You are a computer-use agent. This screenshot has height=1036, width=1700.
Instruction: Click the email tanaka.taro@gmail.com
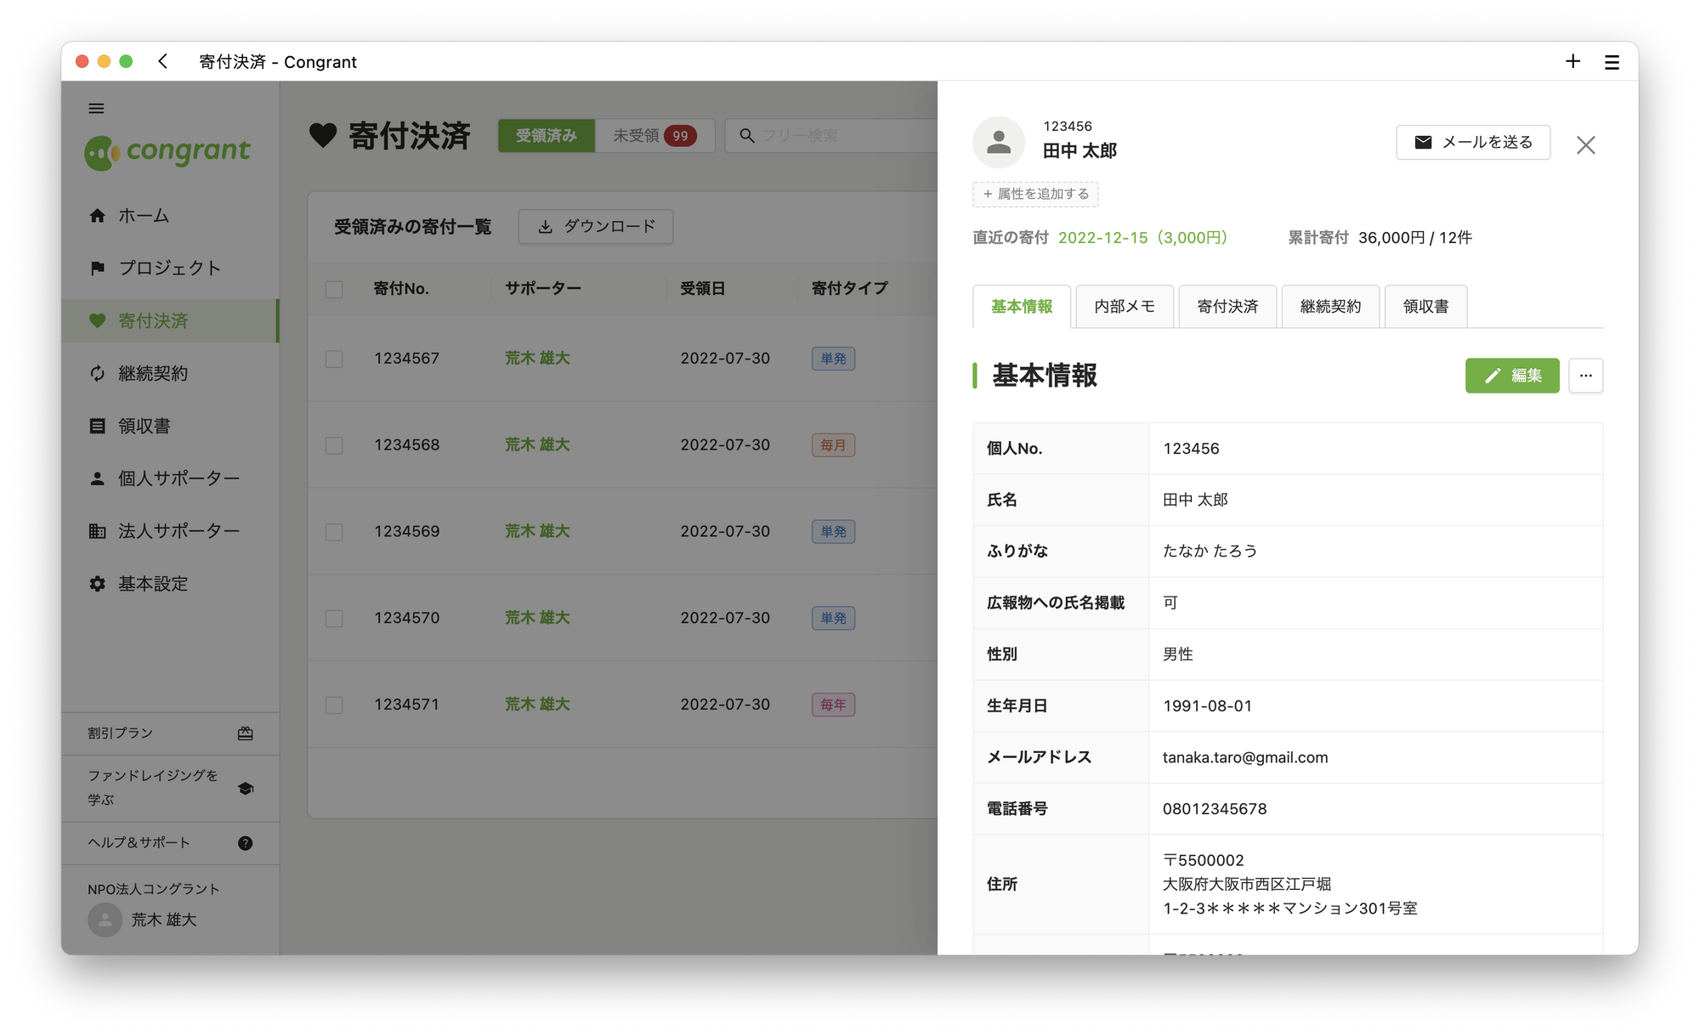click(1244, 757)
